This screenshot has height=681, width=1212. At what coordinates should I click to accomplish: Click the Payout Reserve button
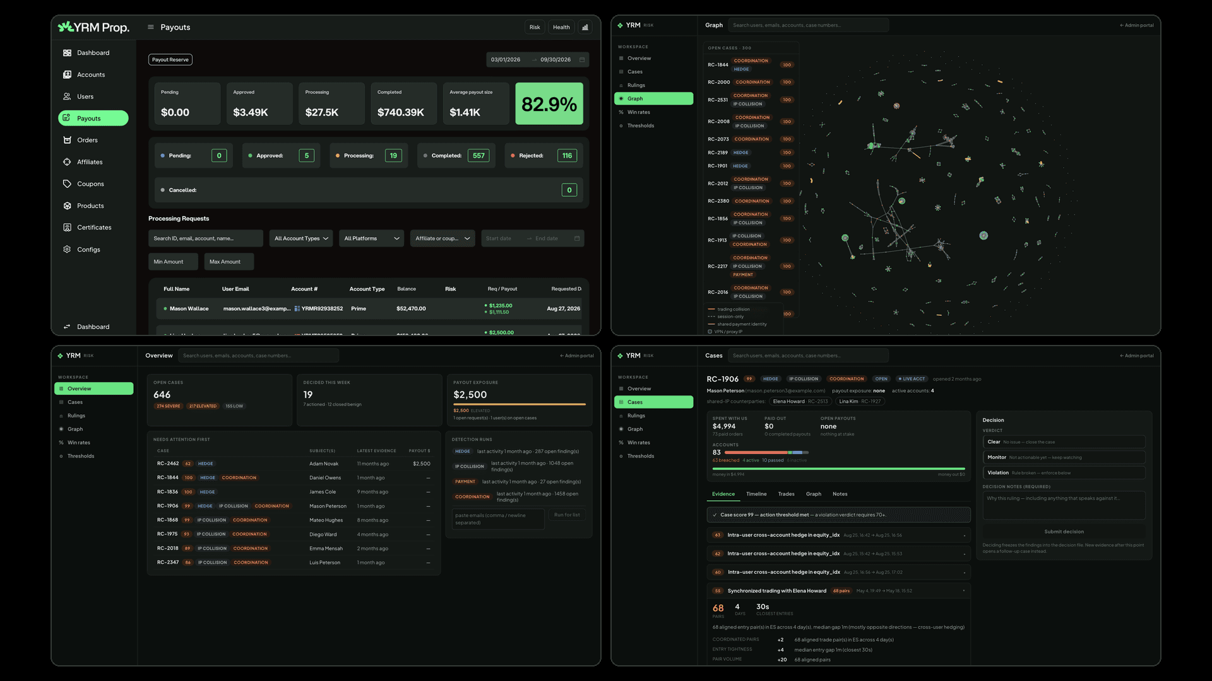(170, 60)
